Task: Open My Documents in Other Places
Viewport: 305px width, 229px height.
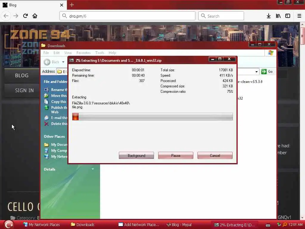Action: coord(56,145)
